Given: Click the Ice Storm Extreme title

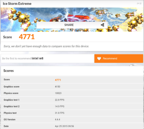Looking at the screenshot, I should [x=17, y=4].
